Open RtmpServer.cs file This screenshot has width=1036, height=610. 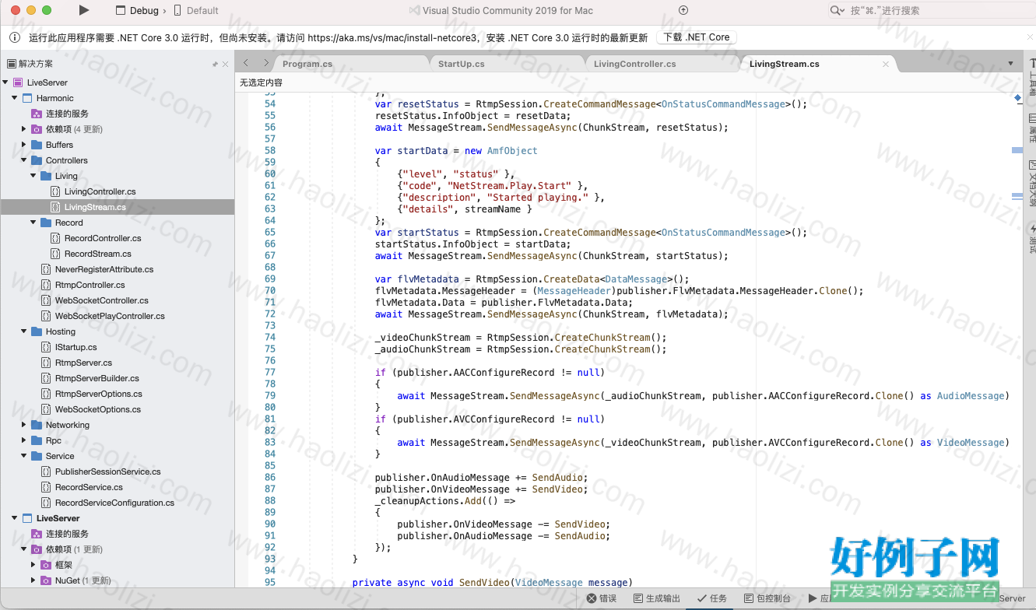coord(83,363)
